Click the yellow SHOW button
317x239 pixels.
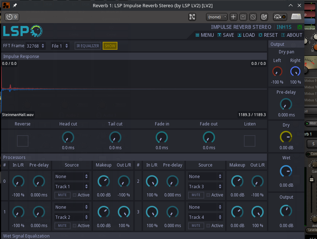tap(110, 46)
